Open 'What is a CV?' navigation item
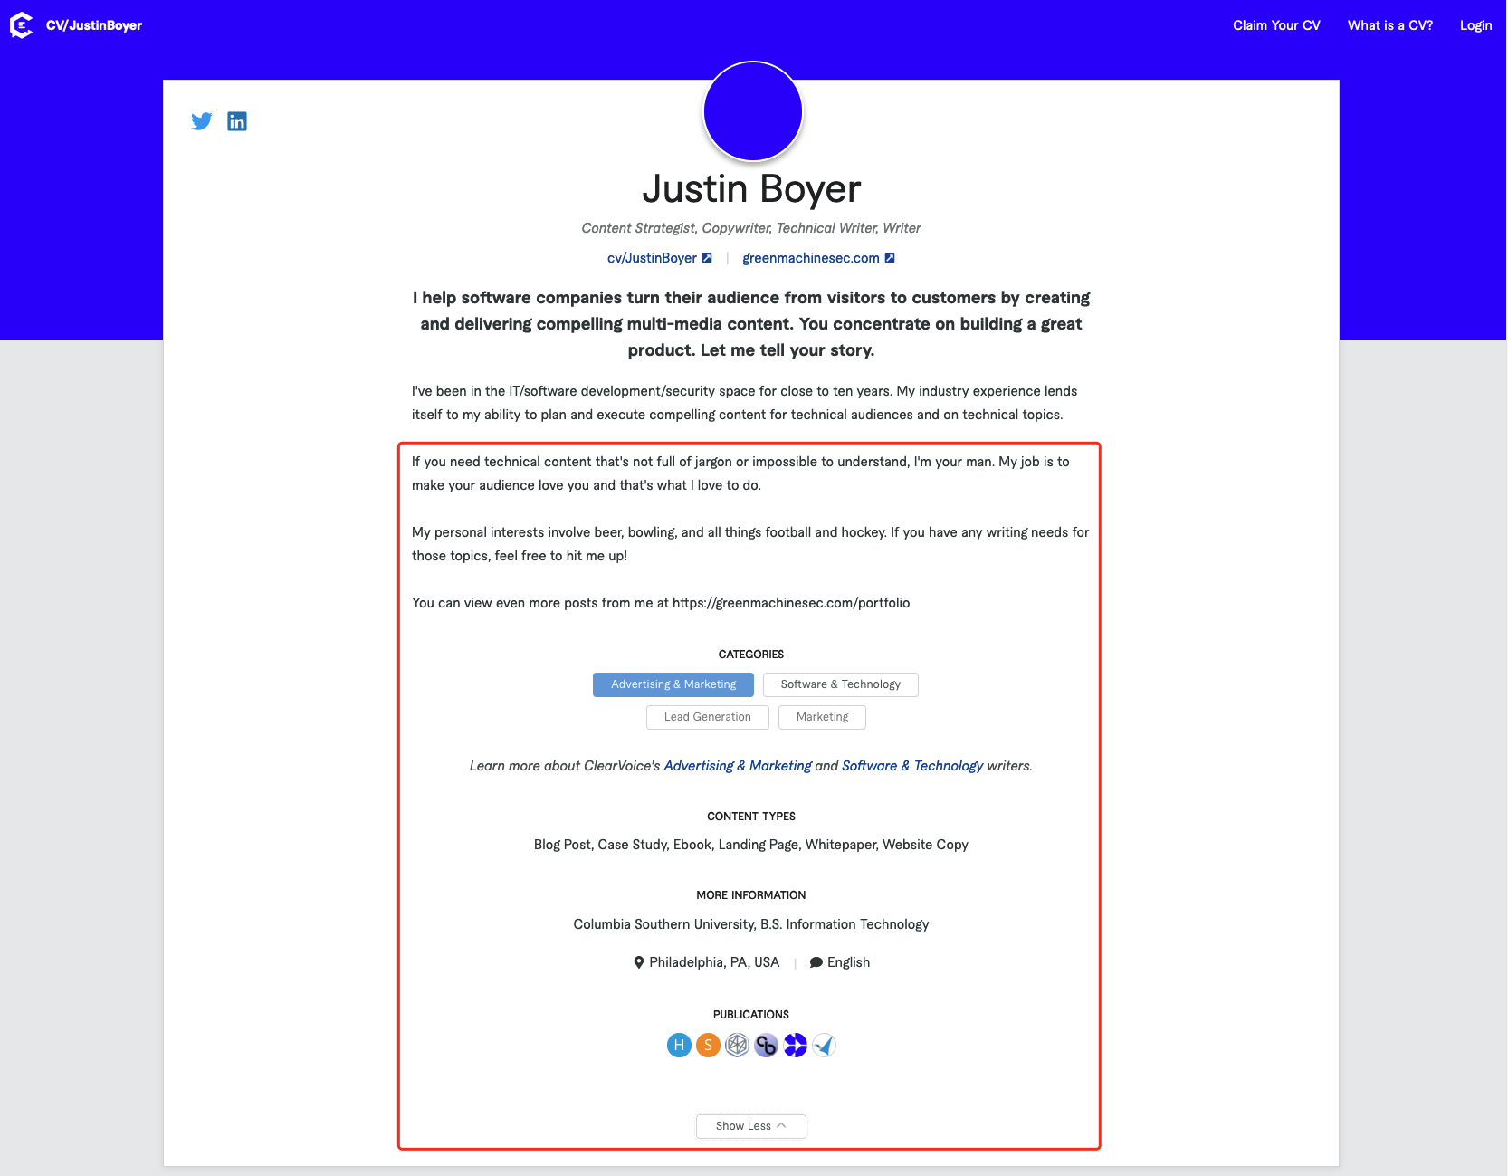Image resolution: width=1508 pixels, height=1176 pixels. coord(1389,25)
